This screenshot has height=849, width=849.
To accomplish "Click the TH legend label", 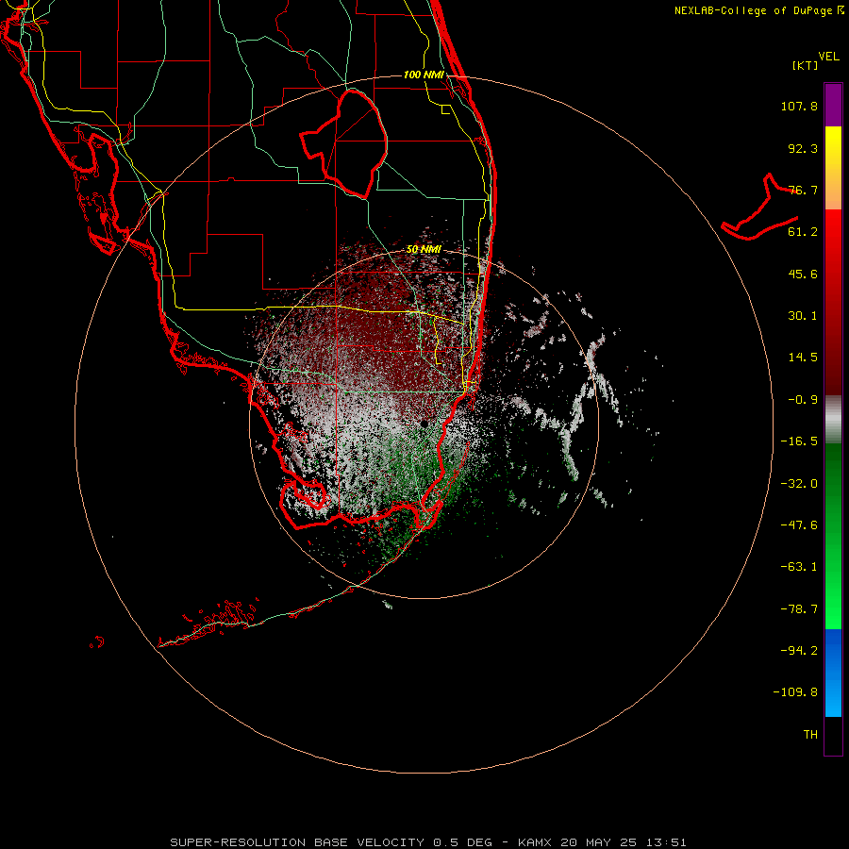I will tap(810, 735).
